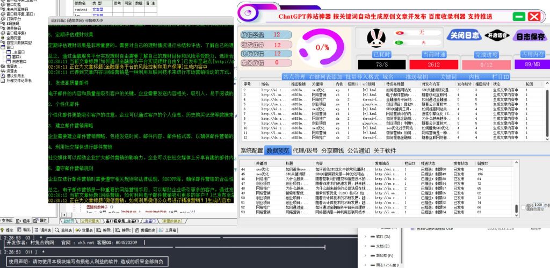Open the 工具箱 toolbox icon
The image size is (550, 268).
pos(168,229)
